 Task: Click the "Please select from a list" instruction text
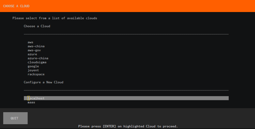55,18
